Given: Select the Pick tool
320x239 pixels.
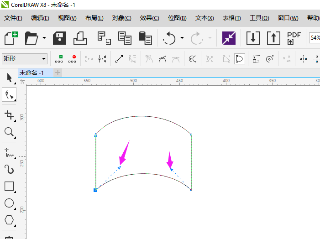Looking at the screenshot, I should pyautogui.click(x=9, y=78).
